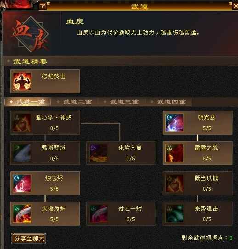Click the 慨当以慷 skill icon
Viewport: 238px width, 249px height.
coord(175,183)
